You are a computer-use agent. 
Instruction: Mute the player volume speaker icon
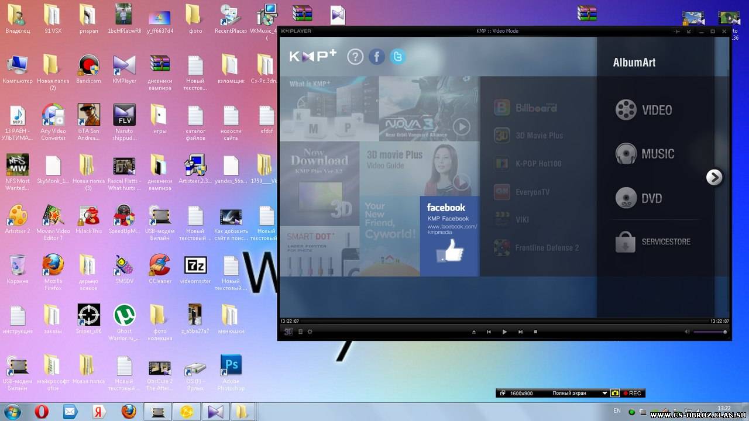pos(687,332)
